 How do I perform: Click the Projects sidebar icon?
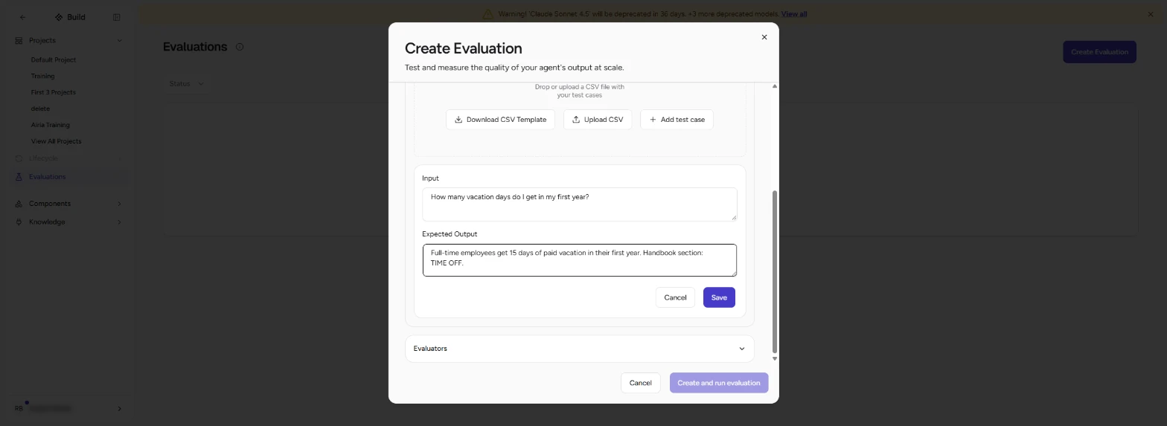(19, 41)
